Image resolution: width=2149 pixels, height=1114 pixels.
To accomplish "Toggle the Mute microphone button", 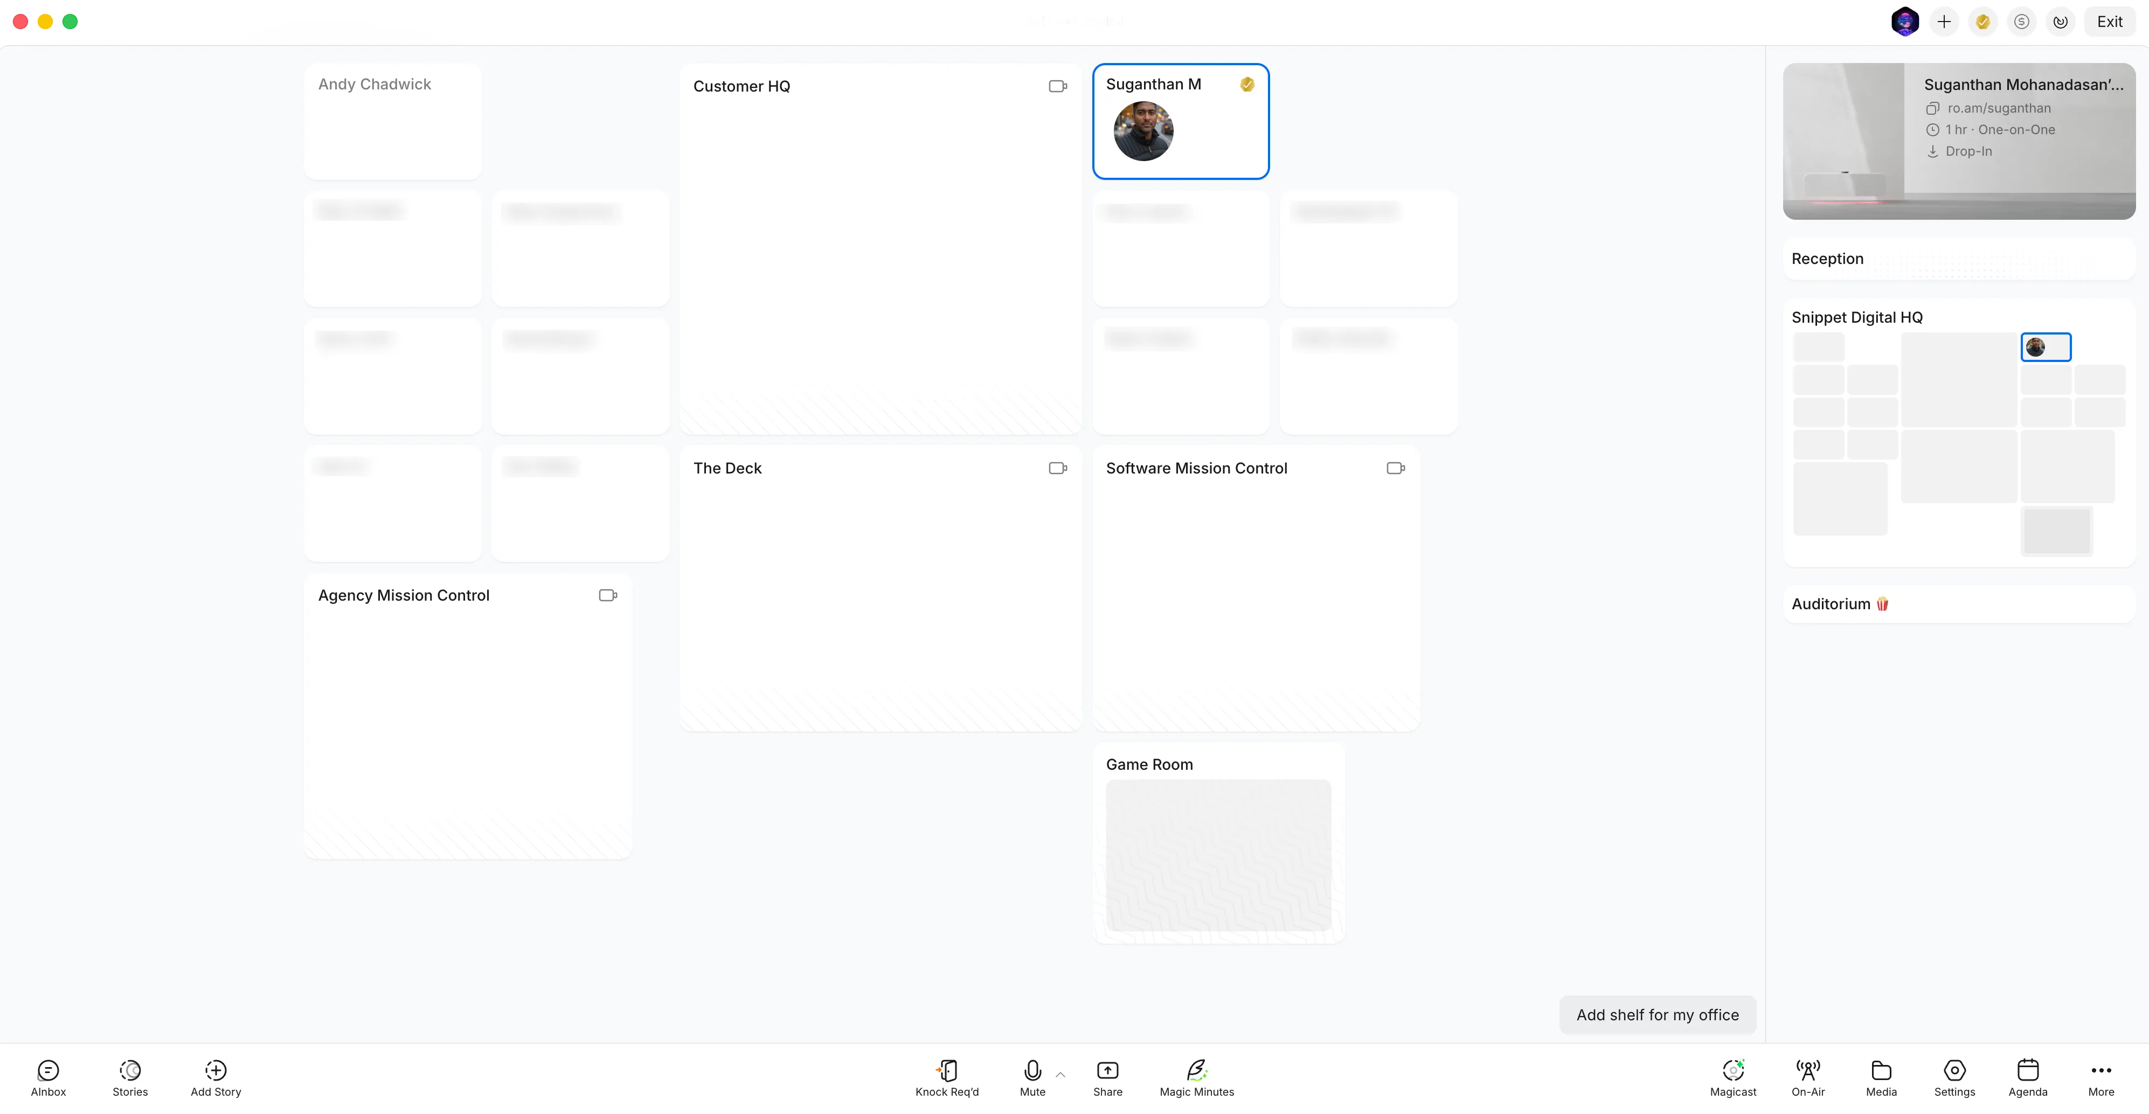I will coord(1032,1070).
